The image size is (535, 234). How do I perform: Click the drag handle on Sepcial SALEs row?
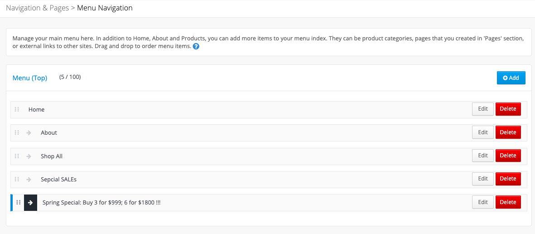click(x=17, y=179)
